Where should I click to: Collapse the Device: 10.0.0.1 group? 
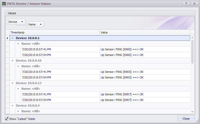[12, 38]
